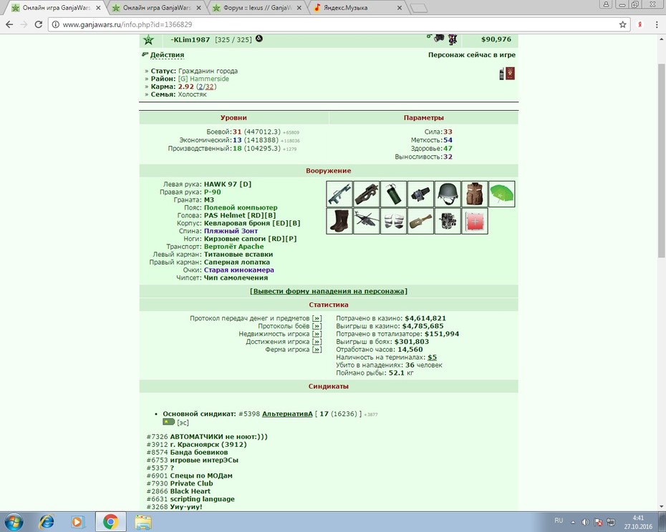
Task: Click the self-healing chip red icon
Action: pyautogui.click(x=475, y=221)
